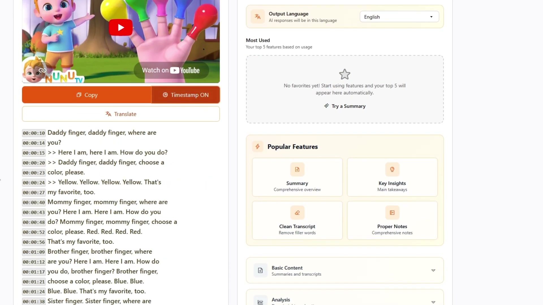The height and width of the screenshot is (305, 543).
Task: Jump to timestamp 00:01:17
Action: [x=34, y=272]
